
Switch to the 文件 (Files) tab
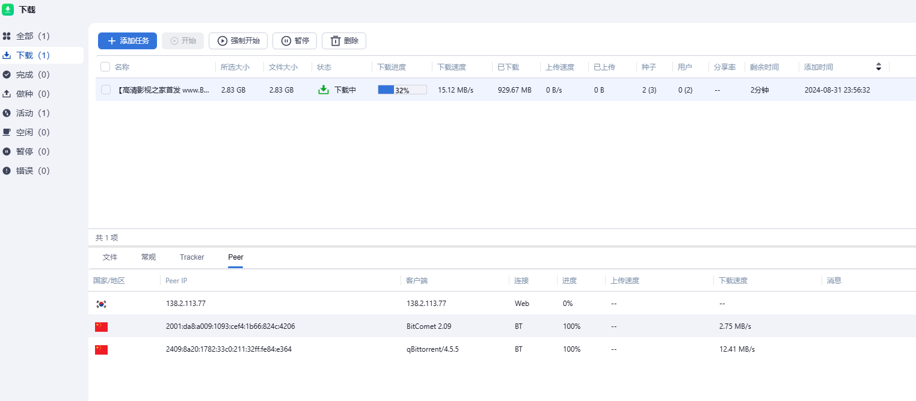(110, 257)
